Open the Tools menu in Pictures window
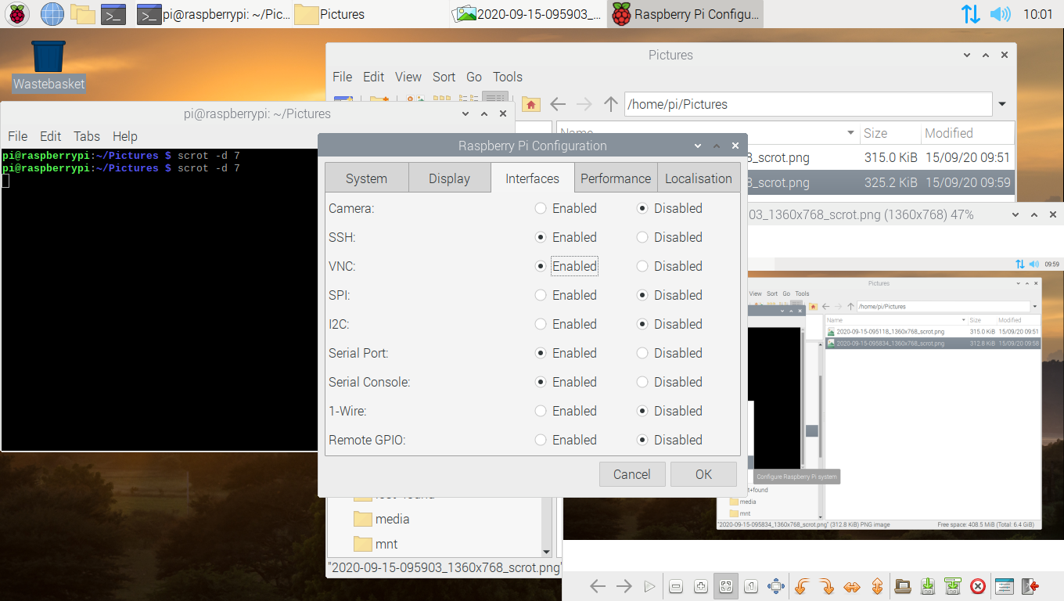This screenshot has height=601, width=1064. click(x=508, y=77)
